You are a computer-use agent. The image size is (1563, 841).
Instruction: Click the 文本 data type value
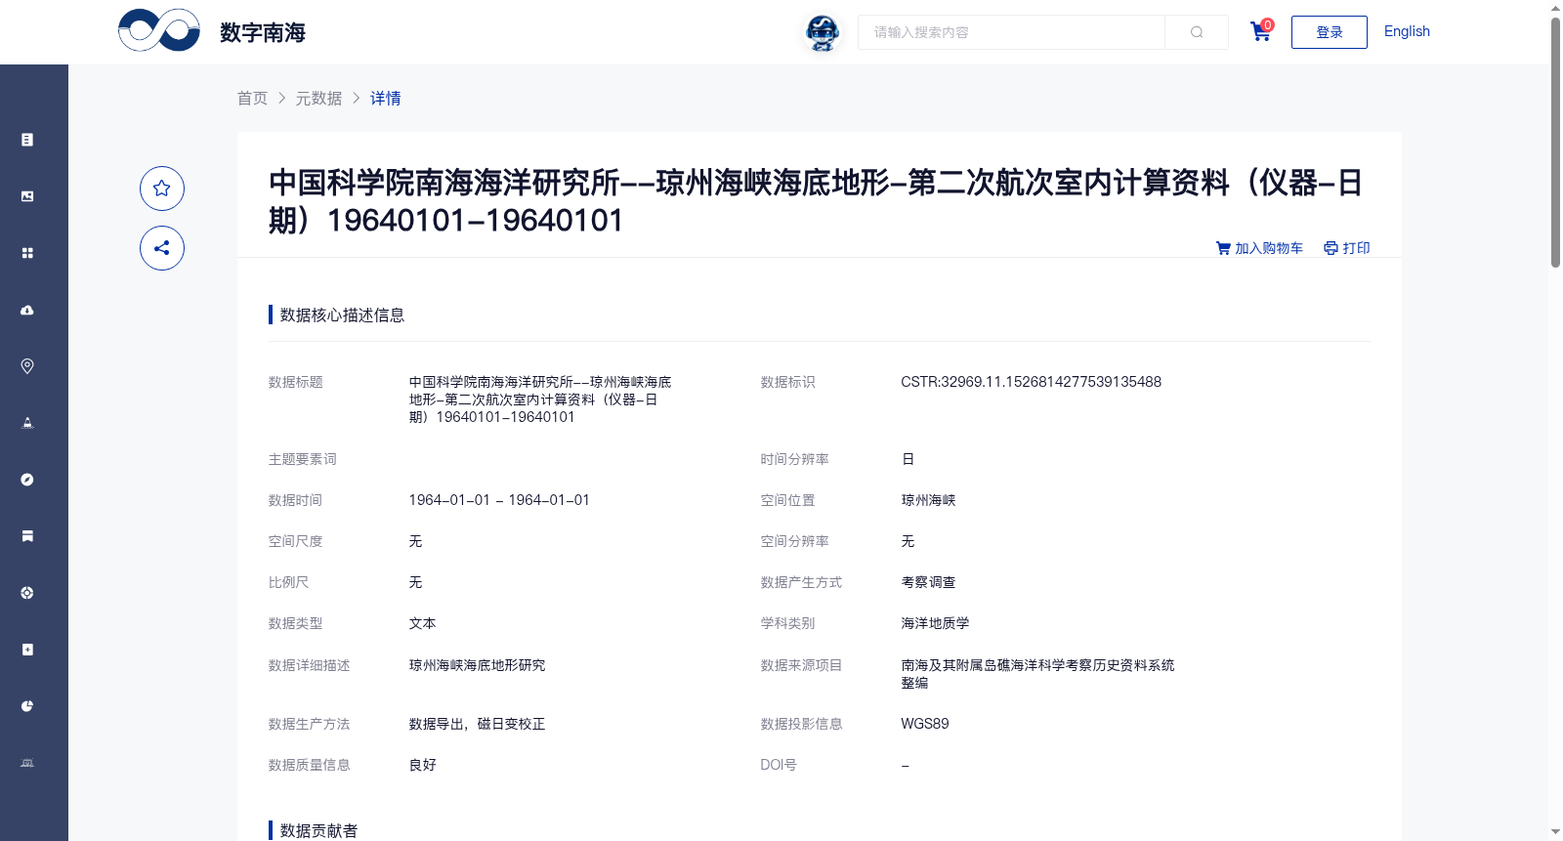(x=422, y=623)
